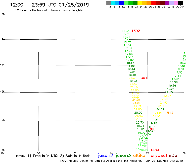Click the wave height value 24.26
This screenshot has height=163, width=186.
tap(136, 103)
